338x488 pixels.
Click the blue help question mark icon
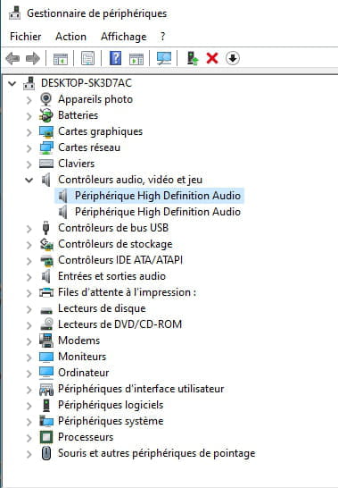pos(115,58)
